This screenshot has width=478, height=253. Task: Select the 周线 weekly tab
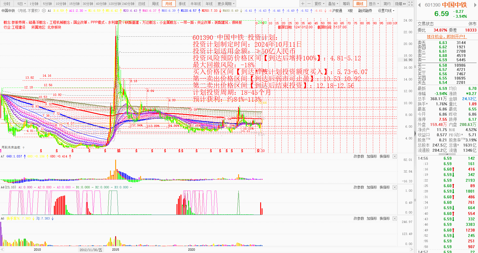[155, 4]
